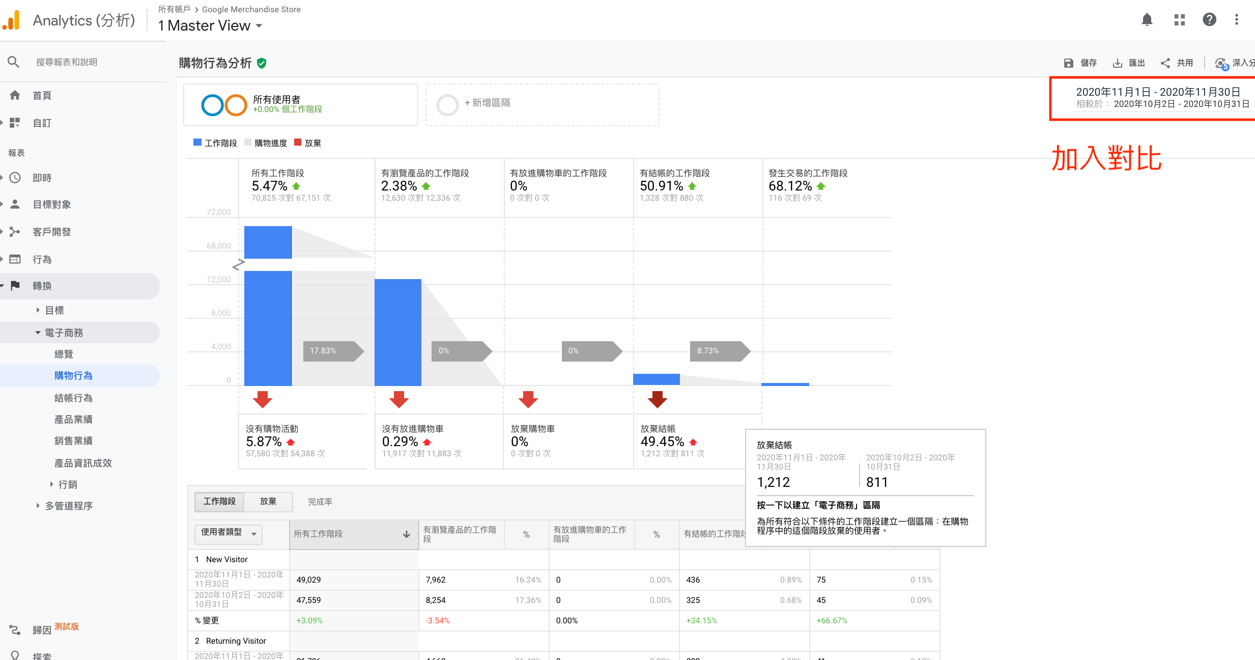Expand the 多管道程序 submenu
This screenshot has width=1255, height=660.
click(38, 506)
